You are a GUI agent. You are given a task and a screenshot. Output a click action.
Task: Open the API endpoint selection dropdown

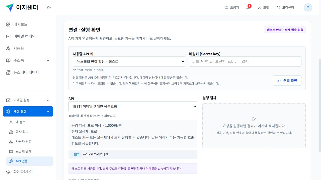point(133,106)
